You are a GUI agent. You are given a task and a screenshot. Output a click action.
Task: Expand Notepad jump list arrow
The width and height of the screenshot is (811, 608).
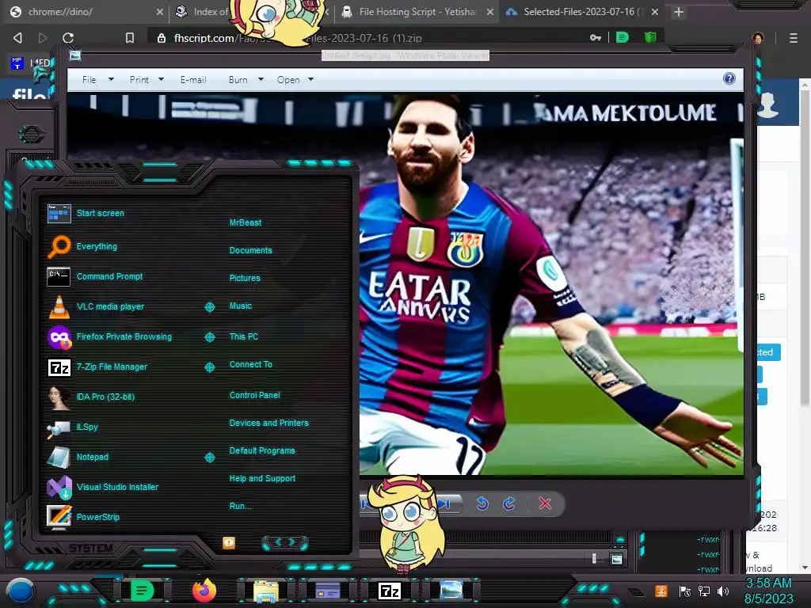pyautogui.click(x=209, y=457)
